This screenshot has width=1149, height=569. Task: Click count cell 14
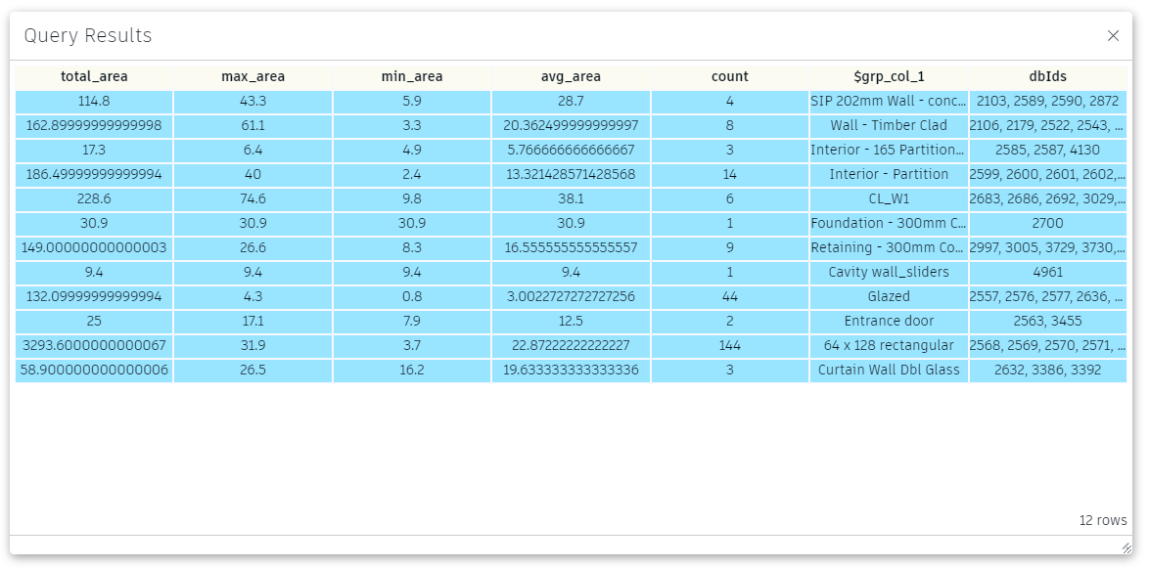point(730,174)
